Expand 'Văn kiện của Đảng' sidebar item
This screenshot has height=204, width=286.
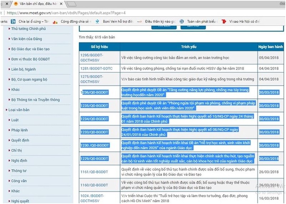[x=26, y=39]
